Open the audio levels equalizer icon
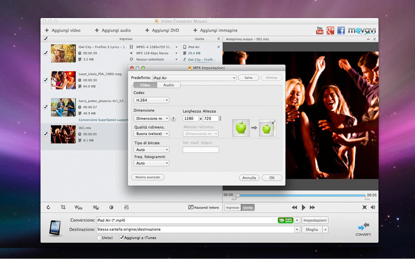 [x=126, y=208]
